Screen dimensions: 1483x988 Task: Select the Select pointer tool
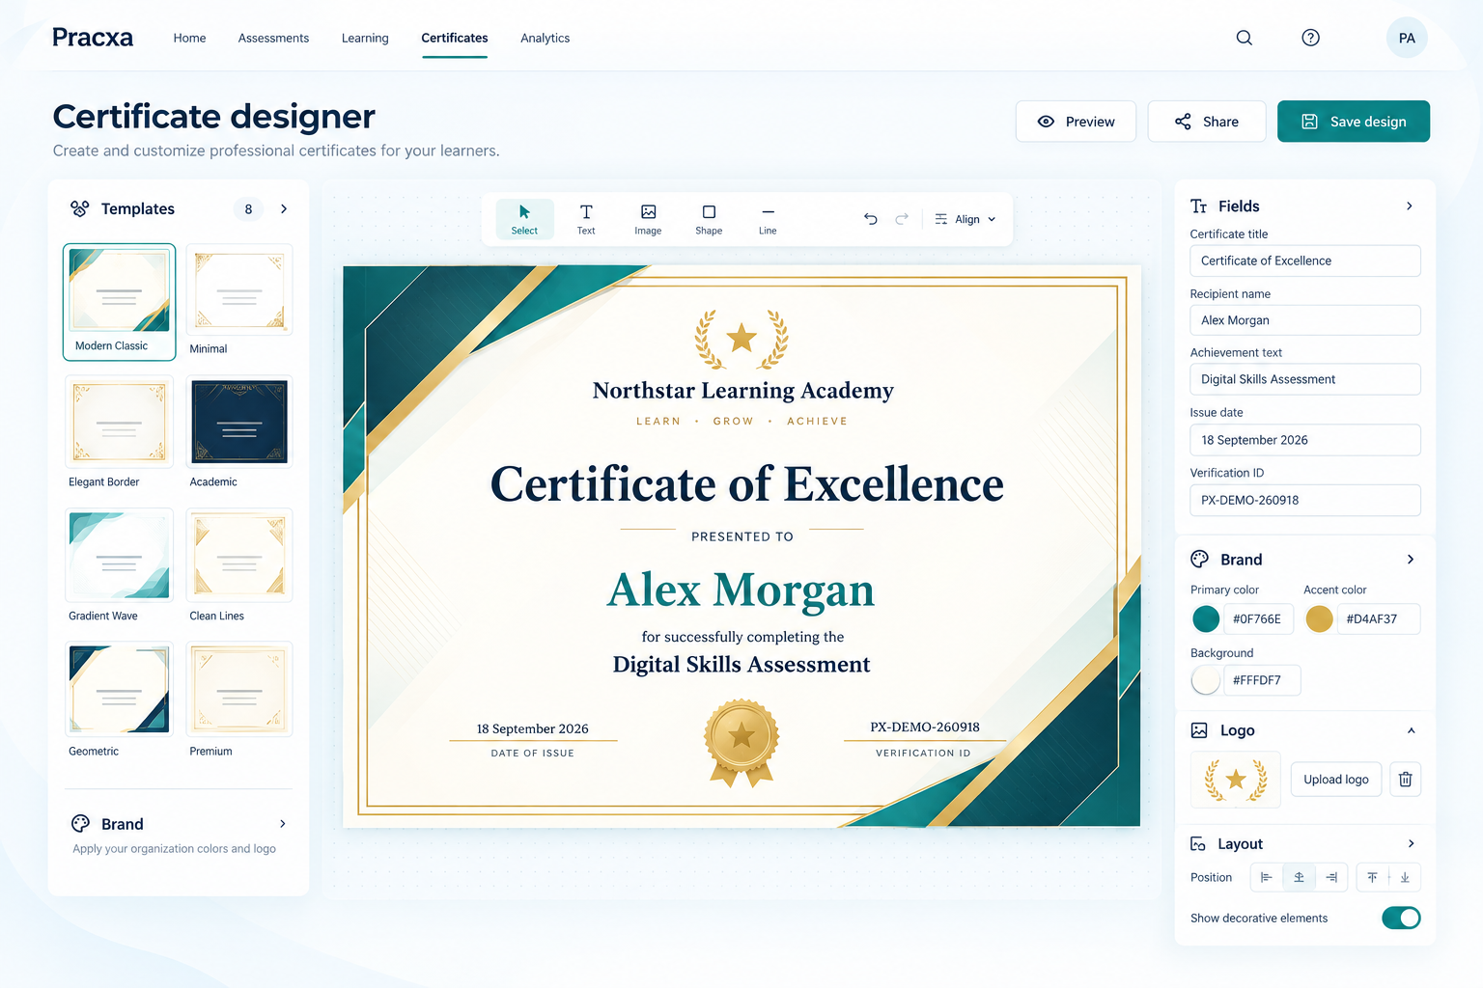525,219
